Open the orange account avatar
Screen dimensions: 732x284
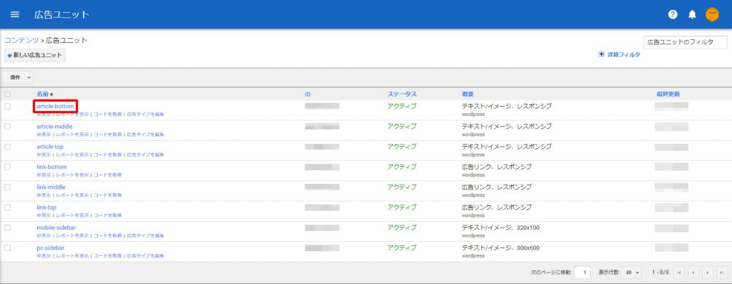pyautogui.click(x=712, y=14)
